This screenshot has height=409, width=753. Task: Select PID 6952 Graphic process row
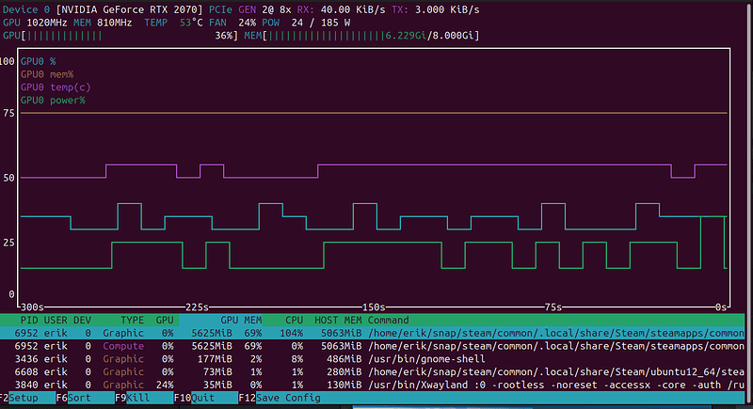pyautogui.click(x=372, y=333)
